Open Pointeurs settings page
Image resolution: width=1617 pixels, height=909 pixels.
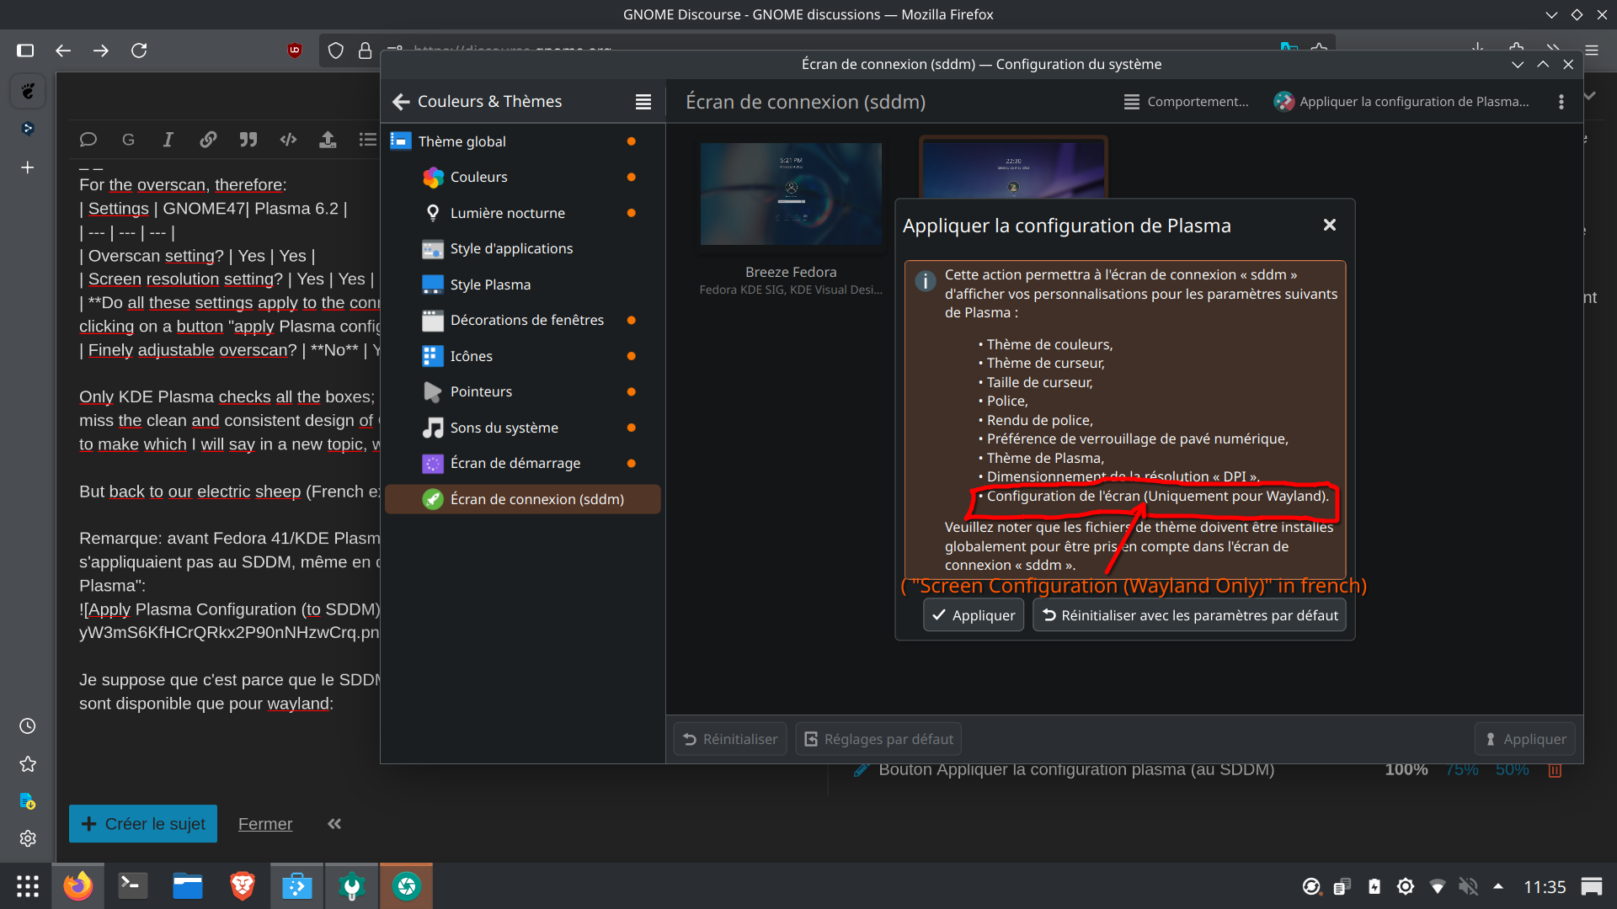click(x=522, y=391)
